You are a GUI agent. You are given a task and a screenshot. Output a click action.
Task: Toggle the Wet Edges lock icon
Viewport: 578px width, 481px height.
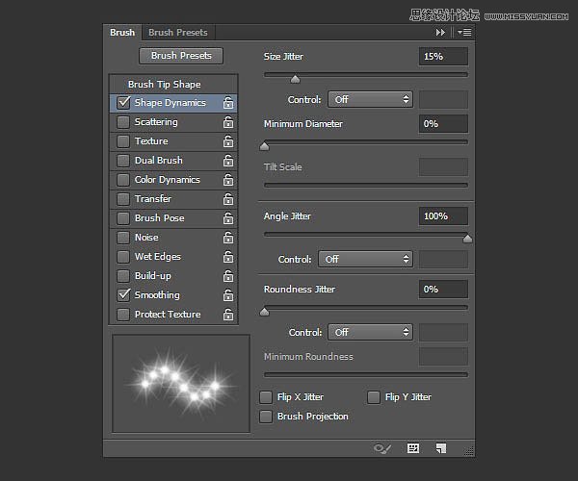pyautogui.click(x=228, y=257)
